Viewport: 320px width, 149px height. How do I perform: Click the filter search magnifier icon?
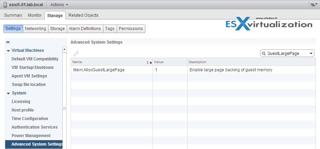(263, 54)
